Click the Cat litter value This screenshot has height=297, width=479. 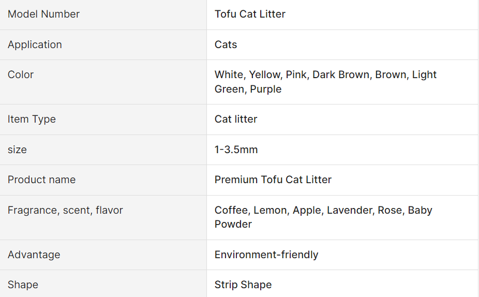[236, 119]
